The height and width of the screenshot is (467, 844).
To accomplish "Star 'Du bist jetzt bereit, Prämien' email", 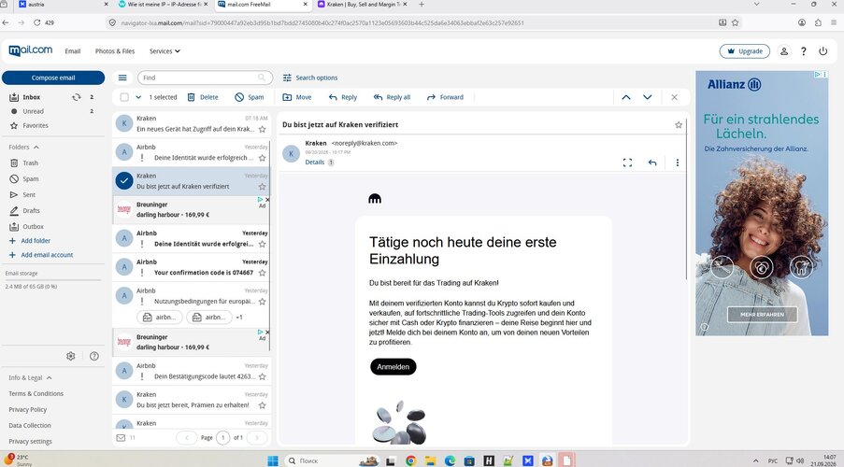I will (x=262, y=405).
